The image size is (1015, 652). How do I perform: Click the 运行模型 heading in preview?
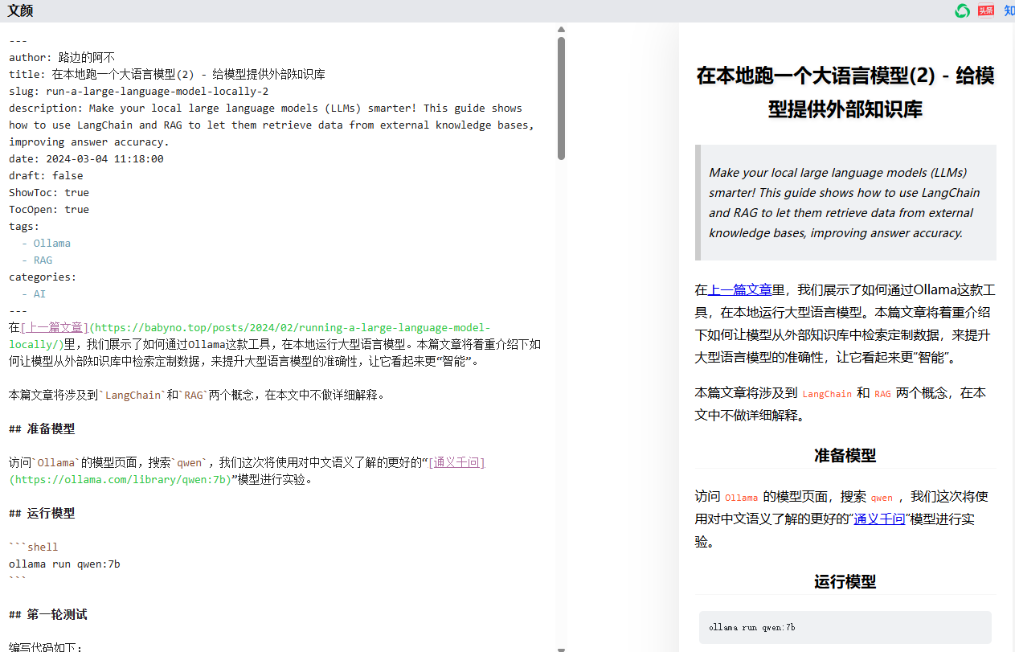click(845, 582)
